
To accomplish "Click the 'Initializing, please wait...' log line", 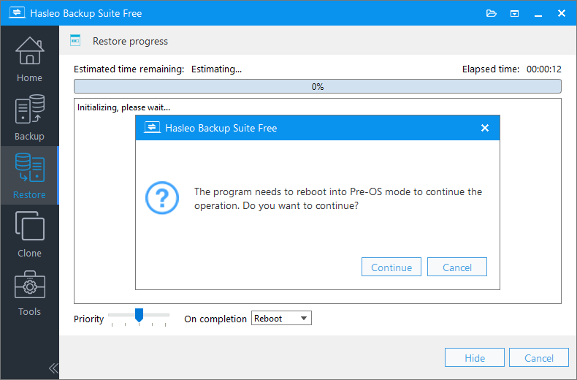I will click(123, 107).
